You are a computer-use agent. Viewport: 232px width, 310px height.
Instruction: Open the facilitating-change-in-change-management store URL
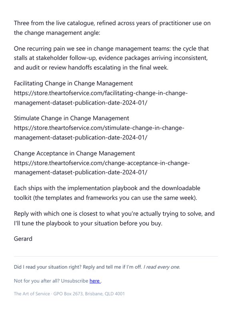101,98
